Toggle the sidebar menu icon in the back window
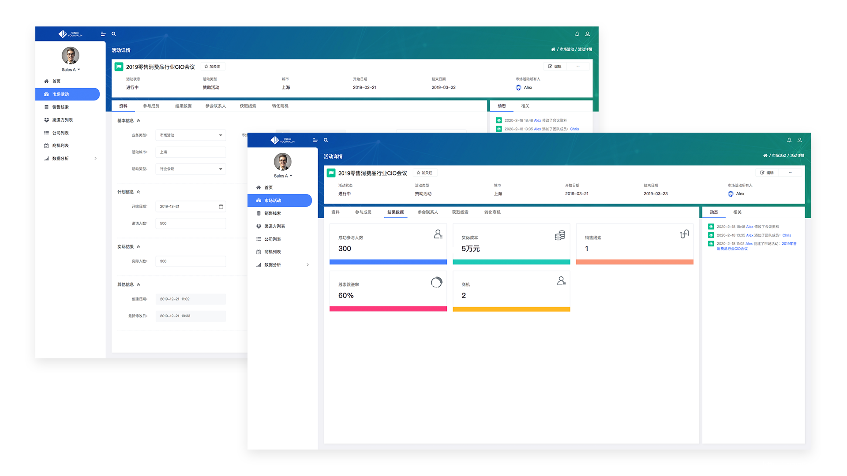Image resolution: width=847 pixels, height=476 pixels. click(103, 34)
